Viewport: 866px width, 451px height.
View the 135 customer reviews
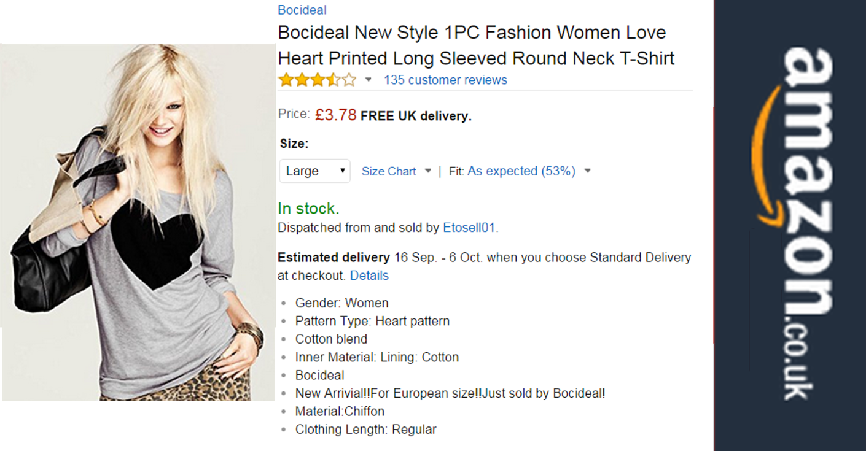pos(445,80)
